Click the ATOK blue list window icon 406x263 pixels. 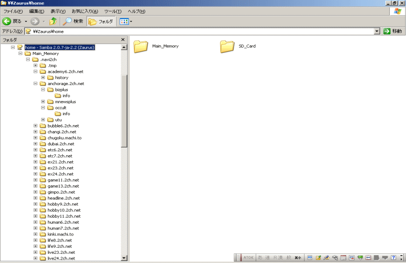pyautogui.click(x=310, y=258)
